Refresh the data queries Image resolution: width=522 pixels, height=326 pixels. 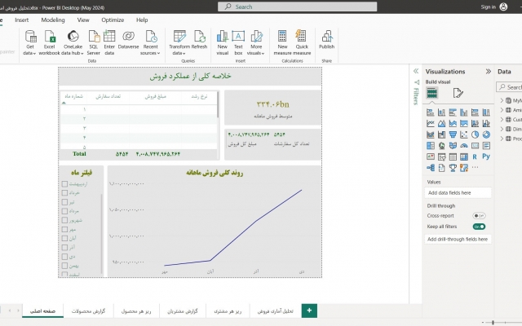pos(199,40)
